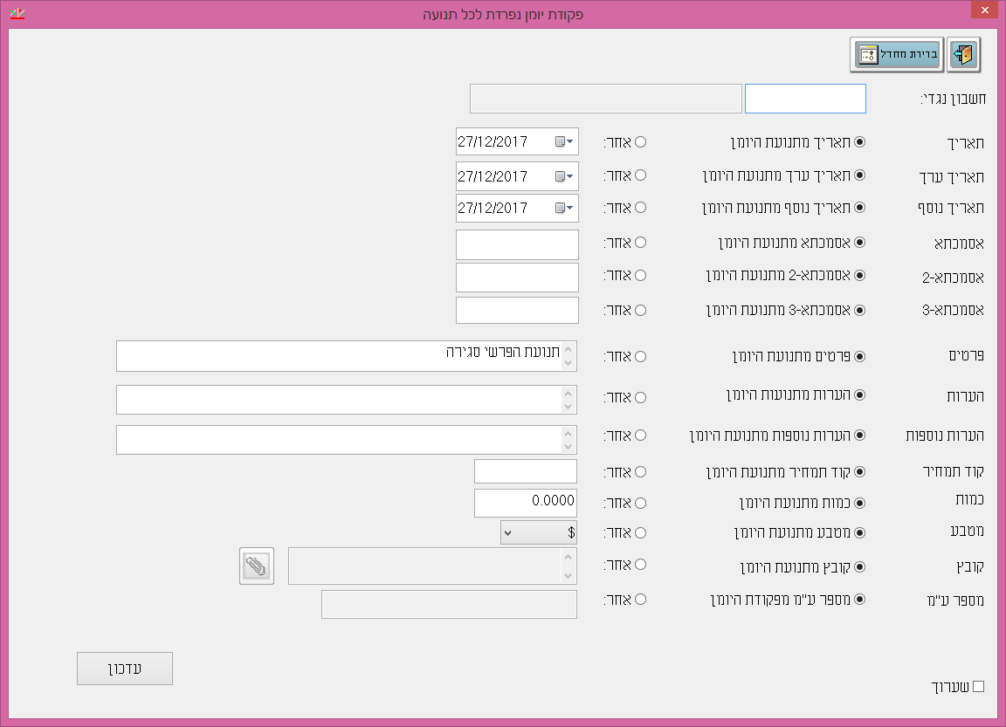Close the window with the X button

(x=983, y=11)
